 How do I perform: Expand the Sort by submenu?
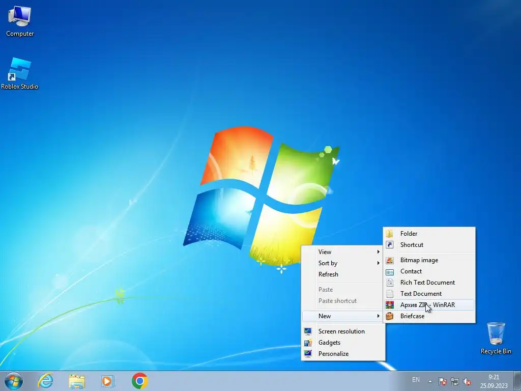point(343,263)
